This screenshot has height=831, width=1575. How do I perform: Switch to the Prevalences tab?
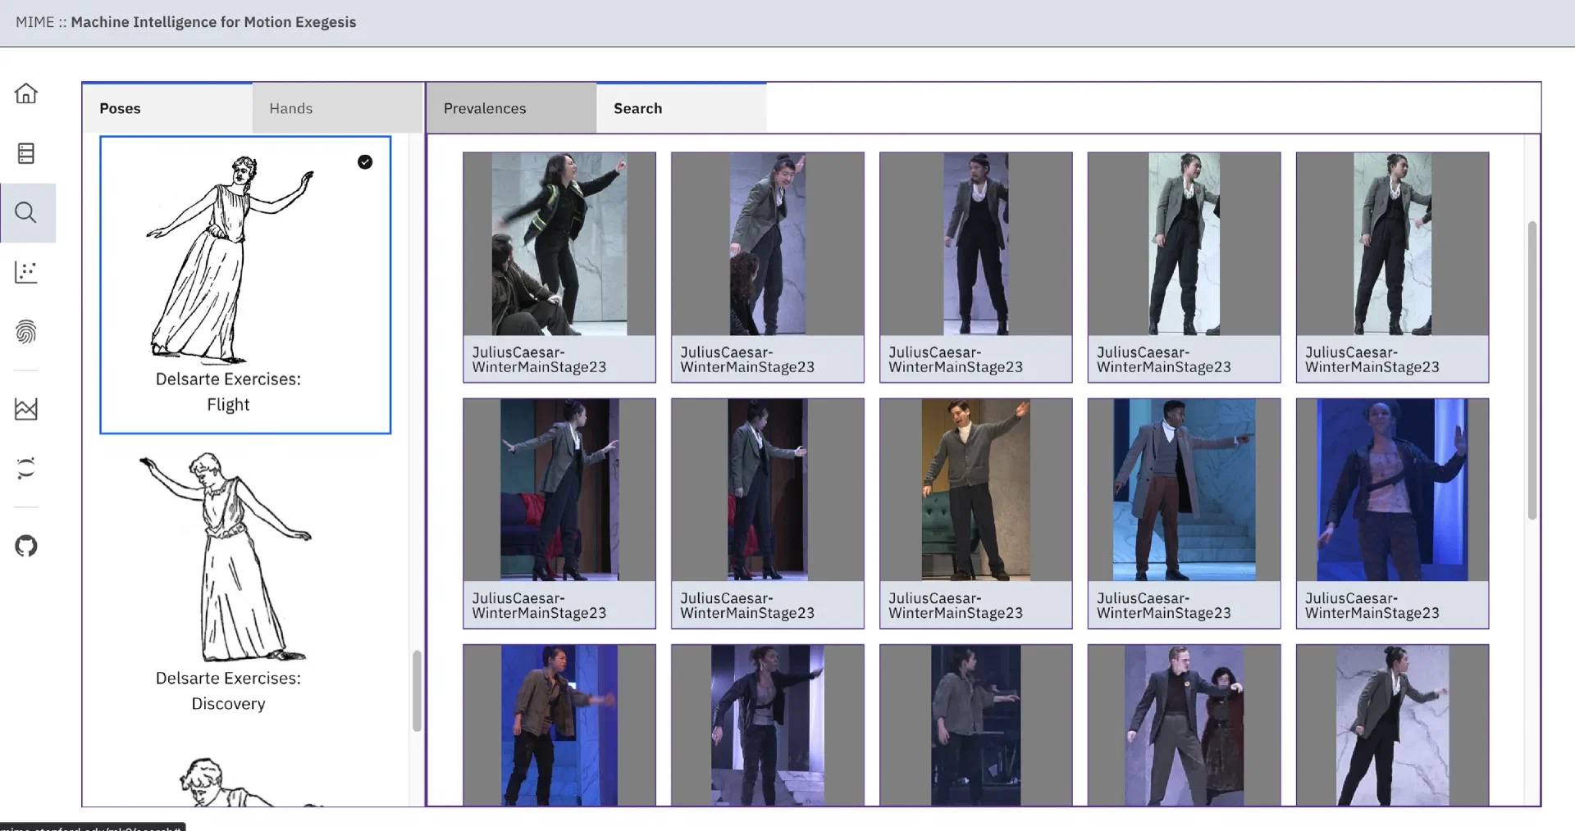click(512, 108)
